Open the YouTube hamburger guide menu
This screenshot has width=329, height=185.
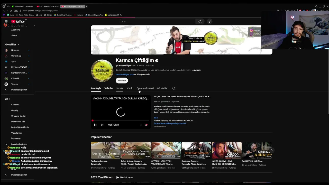[x=6, y=21]
